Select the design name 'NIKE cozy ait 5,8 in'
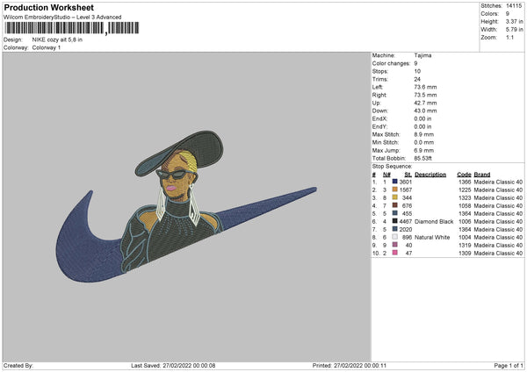 coord(57,39)
